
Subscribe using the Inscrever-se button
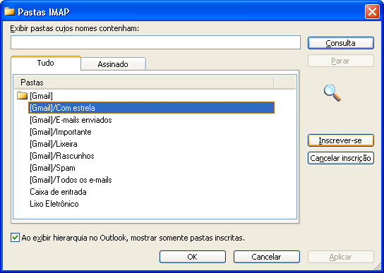point(341,140)
